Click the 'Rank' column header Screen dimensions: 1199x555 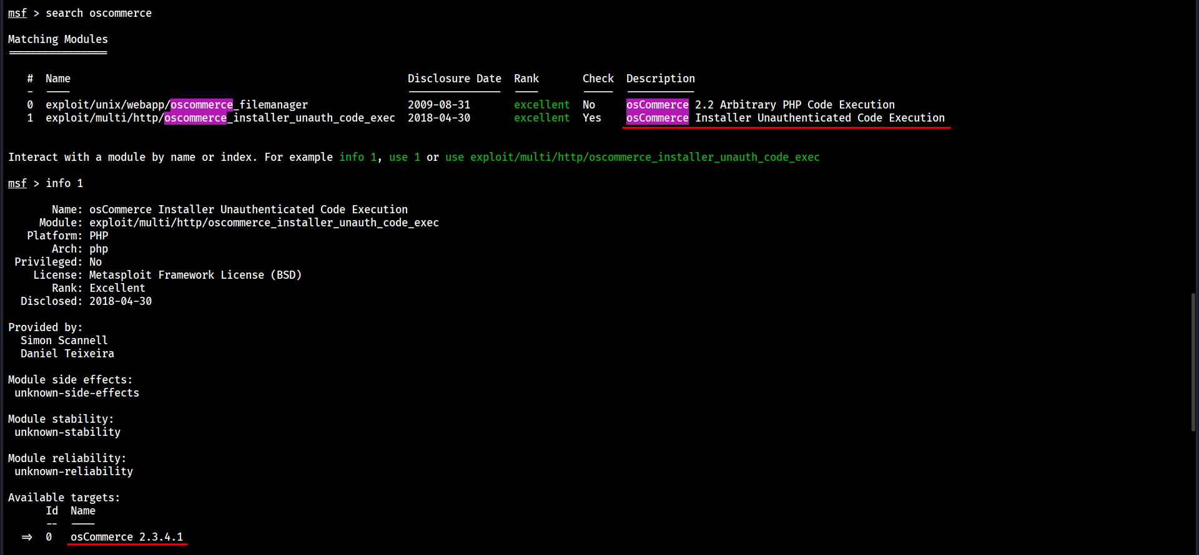click(526, 79)
